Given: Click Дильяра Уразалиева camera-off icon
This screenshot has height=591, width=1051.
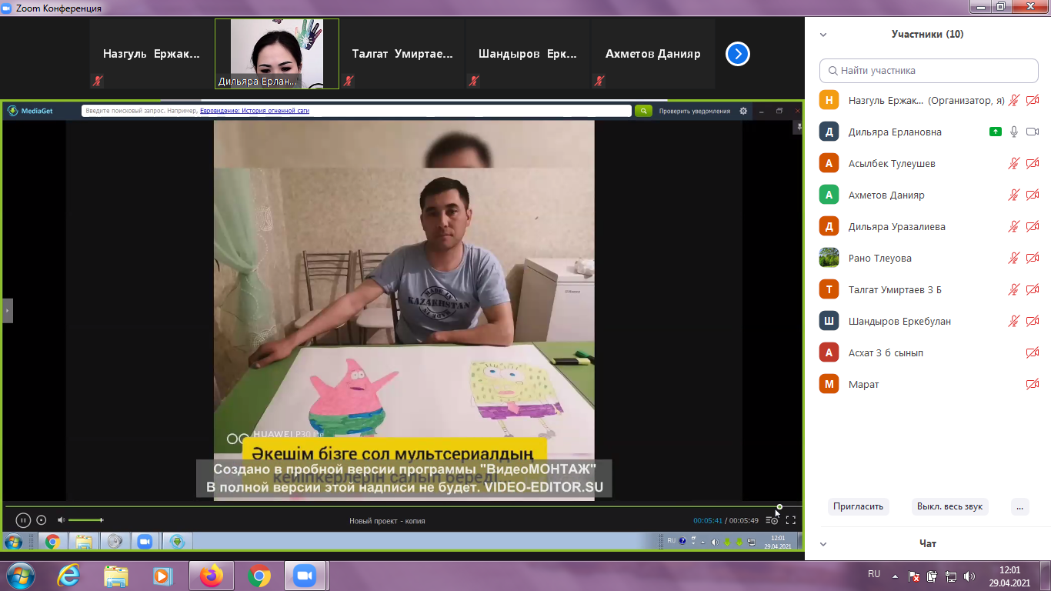Looking at the screenshot, I should tap(1033, 226).
